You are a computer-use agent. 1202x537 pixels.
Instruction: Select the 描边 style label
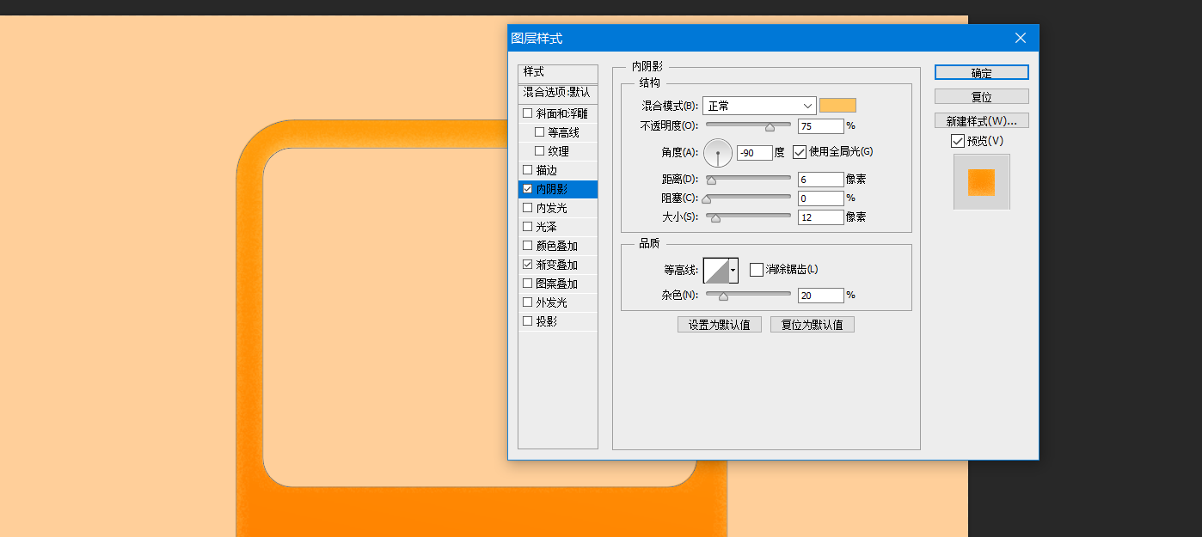point(547,170)
